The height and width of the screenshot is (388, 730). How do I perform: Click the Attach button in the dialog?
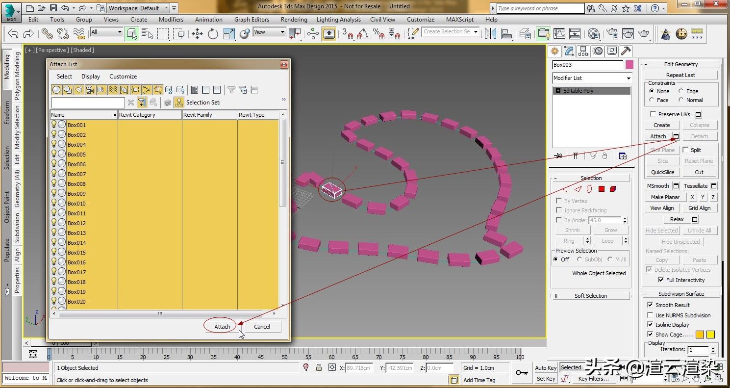point(221,326)
